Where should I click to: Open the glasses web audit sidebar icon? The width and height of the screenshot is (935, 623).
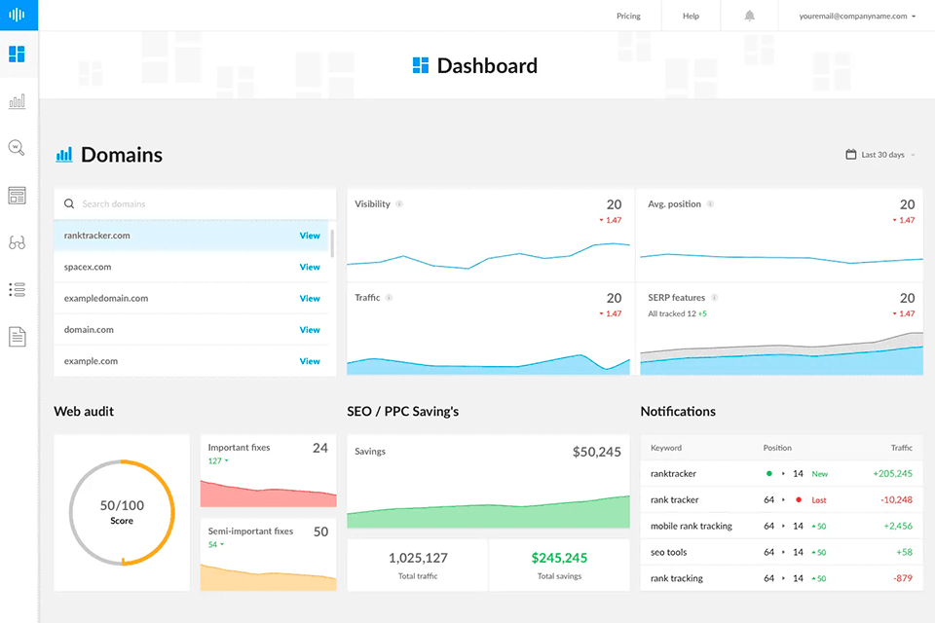(17, 242)
